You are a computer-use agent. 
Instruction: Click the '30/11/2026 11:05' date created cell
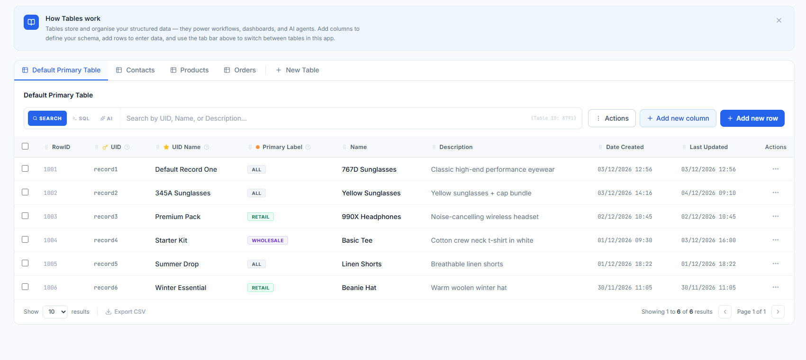625,288
